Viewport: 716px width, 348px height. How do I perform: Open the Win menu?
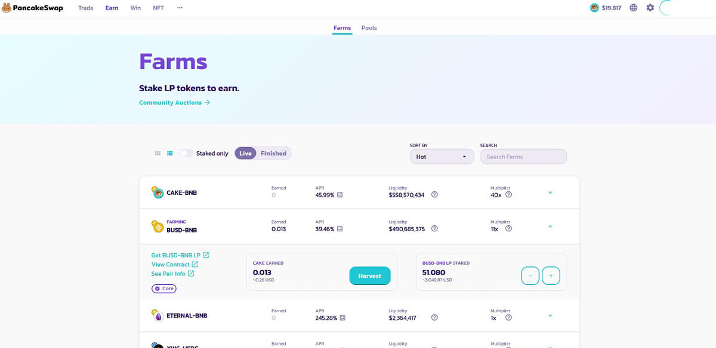pos(135,8)
